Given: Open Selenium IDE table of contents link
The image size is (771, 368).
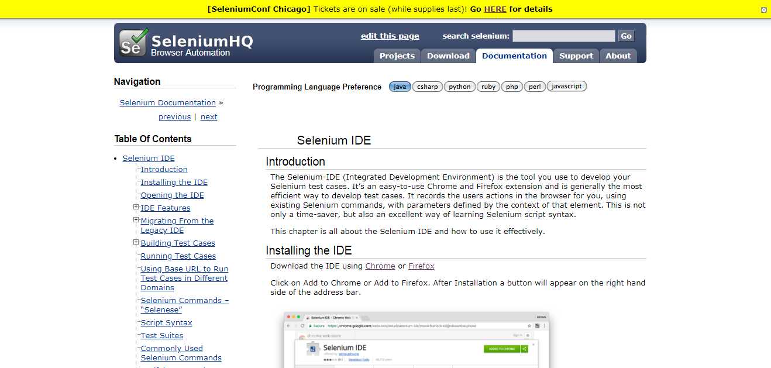Looking at the screenshot, I should click(149, 158).
